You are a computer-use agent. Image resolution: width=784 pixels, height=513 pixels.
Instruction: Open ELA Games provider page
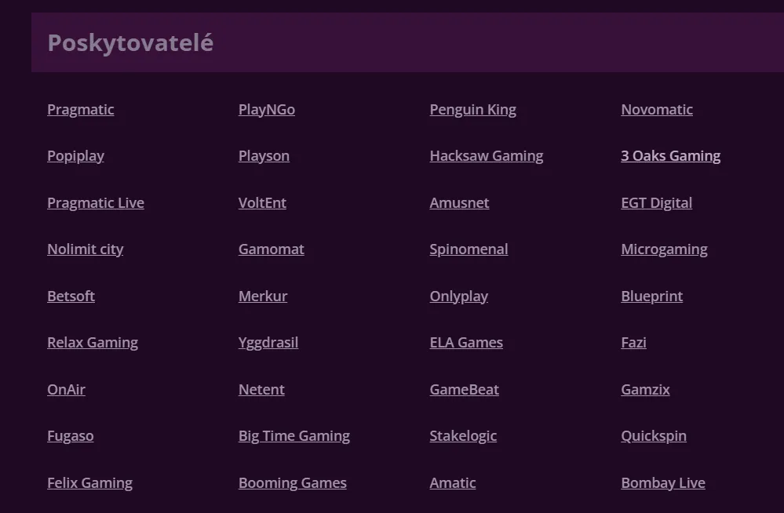(466, 343)
